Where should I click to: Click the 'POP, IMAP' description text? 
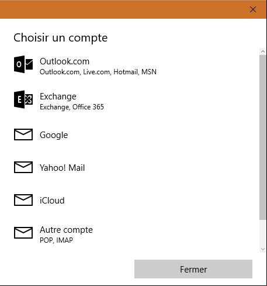click(x=56, y=240)
